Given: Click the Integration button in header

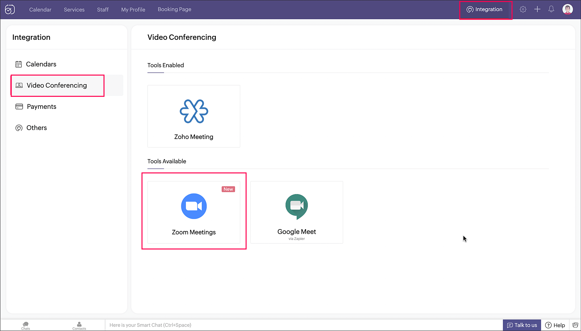Looking at the screenshot, I should 484,9.
